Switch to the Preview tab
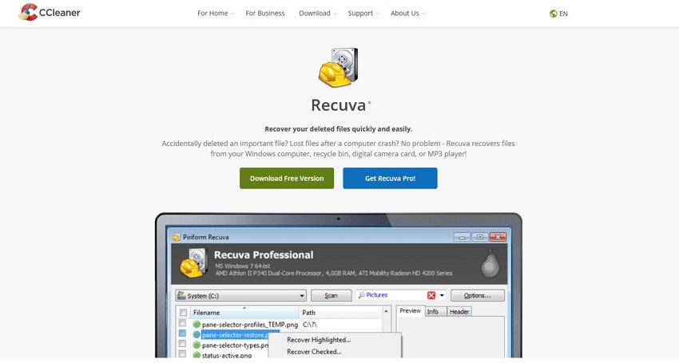 click(x=410, y=310)
